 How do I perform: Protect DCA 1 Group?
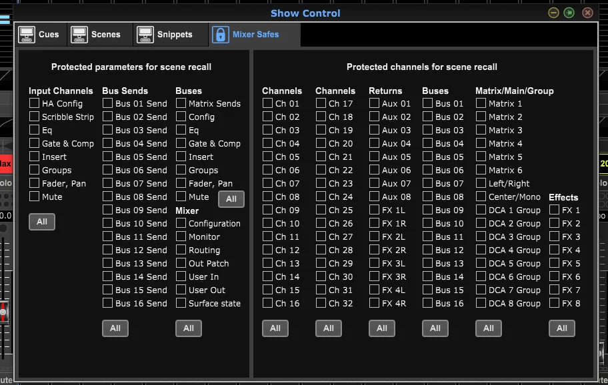point(481,210)
